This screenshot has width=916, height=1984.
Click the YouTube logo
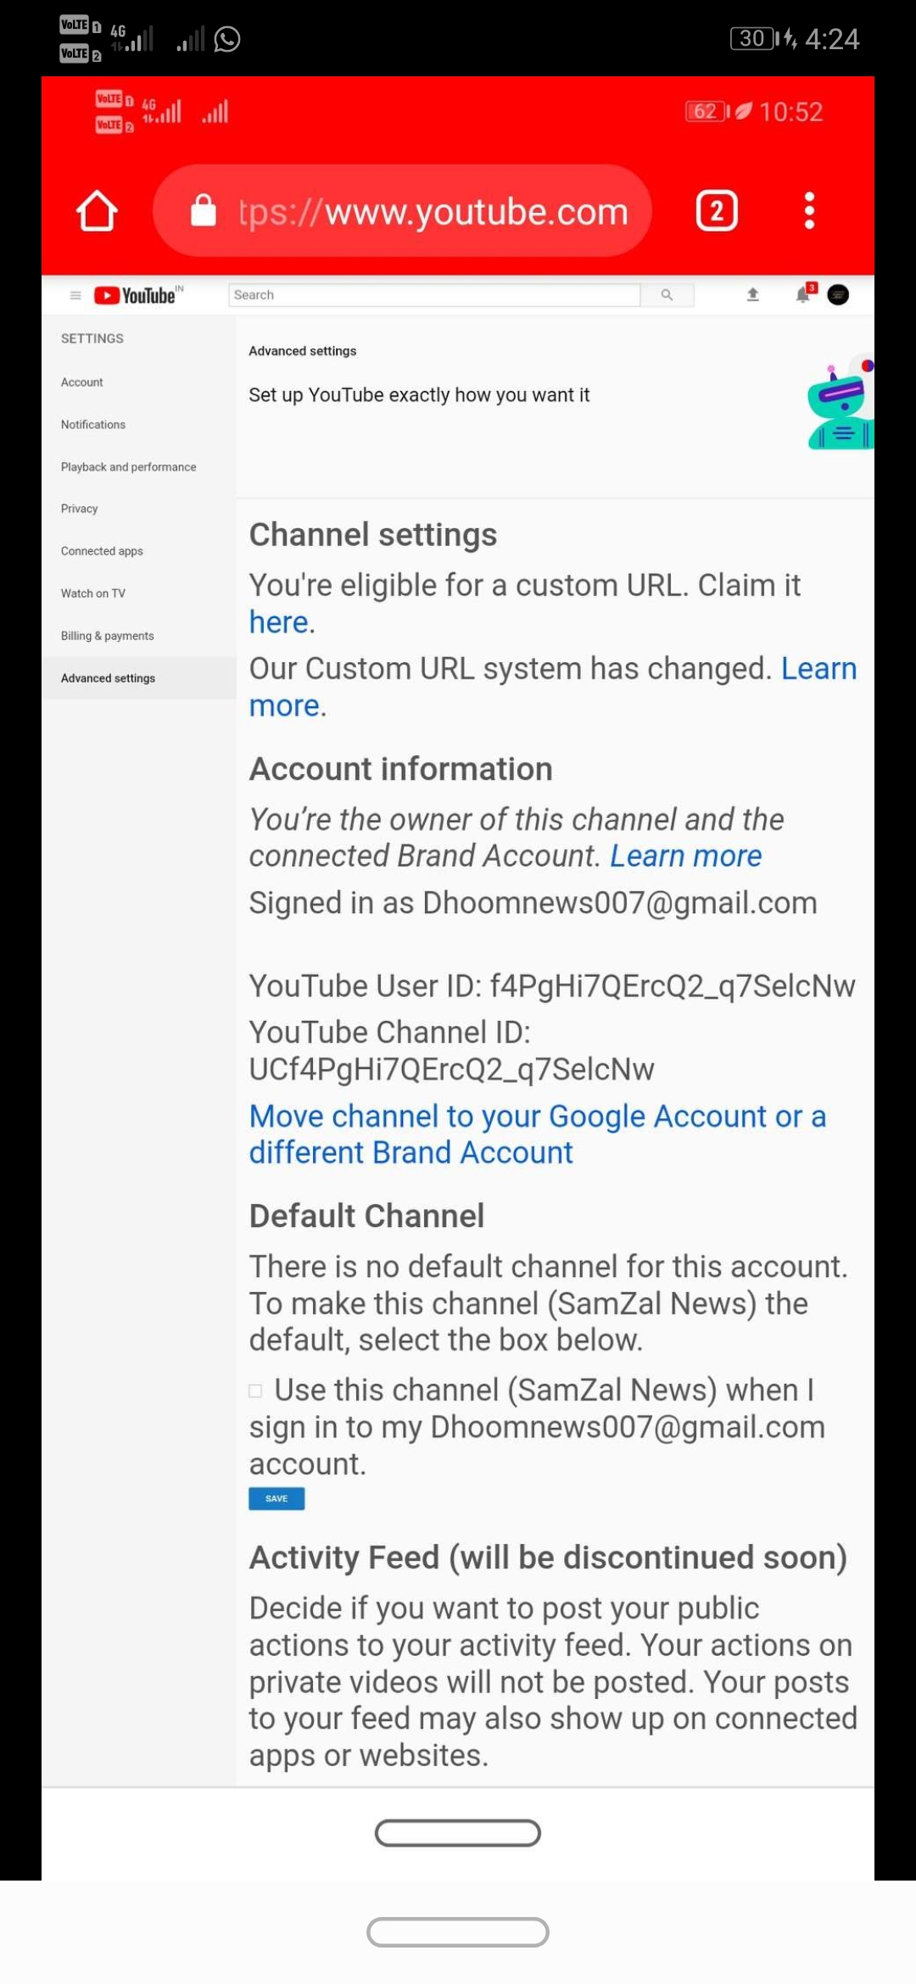pos(137,295)
